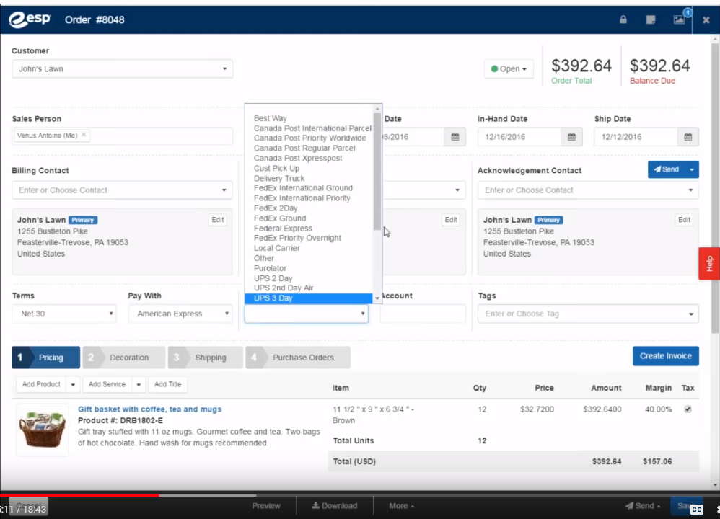Close the order with the X icon
The height and width of the screenshot is (519, 720).
[706, 19]
